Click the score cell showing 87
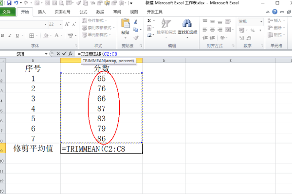This screenshot has height=194, width=292. pos(102,109)
